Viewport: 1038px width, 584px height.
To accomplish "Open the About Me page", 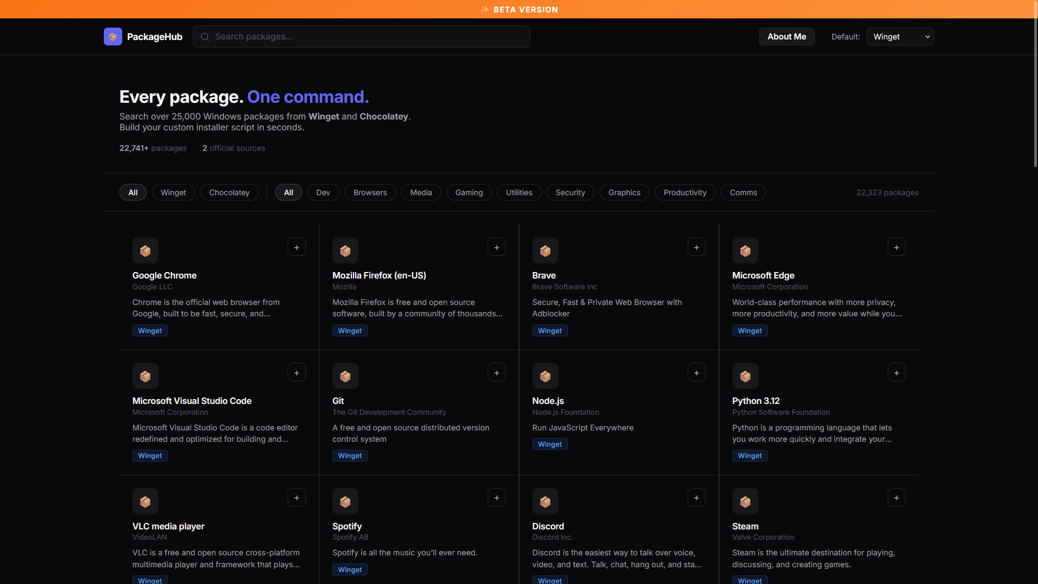I will click(787, 37).
